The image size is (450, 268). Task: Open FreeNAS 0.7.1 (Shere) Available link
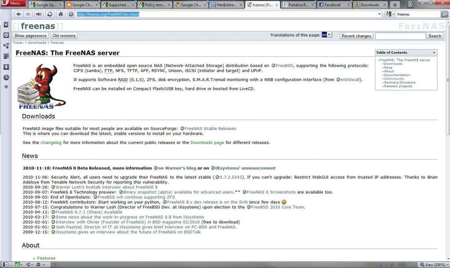[87, 212]
